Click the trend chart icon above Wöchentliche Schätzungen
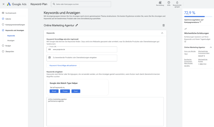214x127 pixels. tap(186, 29)
